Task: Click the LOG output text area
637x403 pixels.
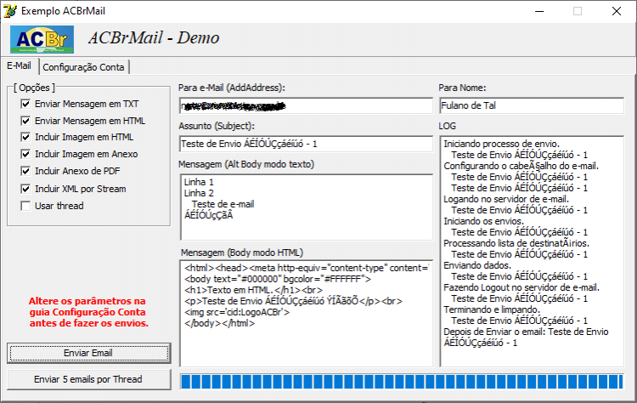Action: coord(532,252)
